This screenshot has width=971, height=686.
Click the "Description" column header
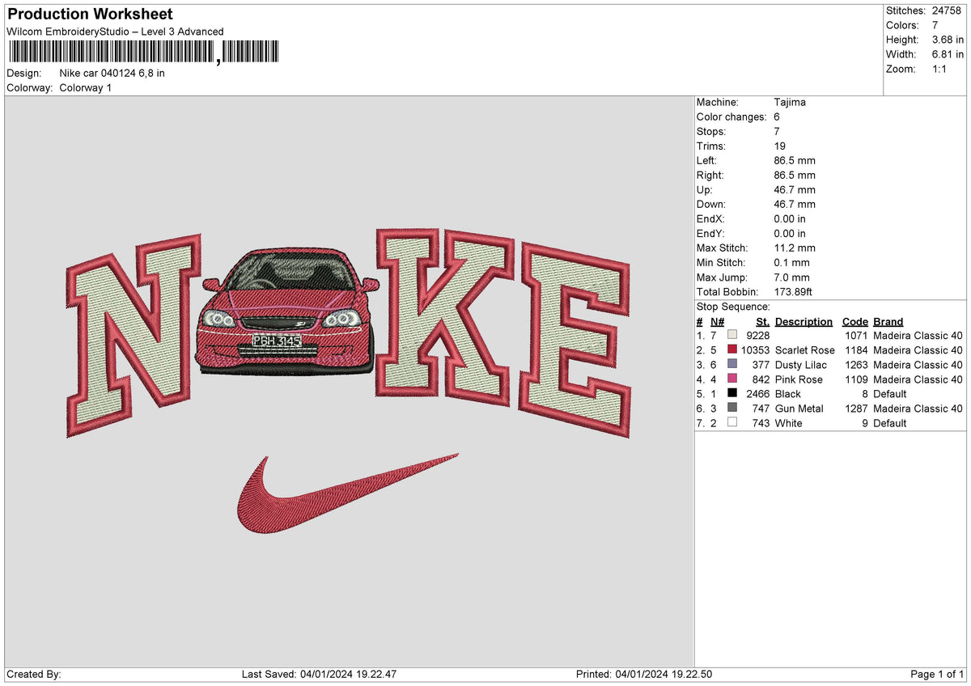(804, 321)
